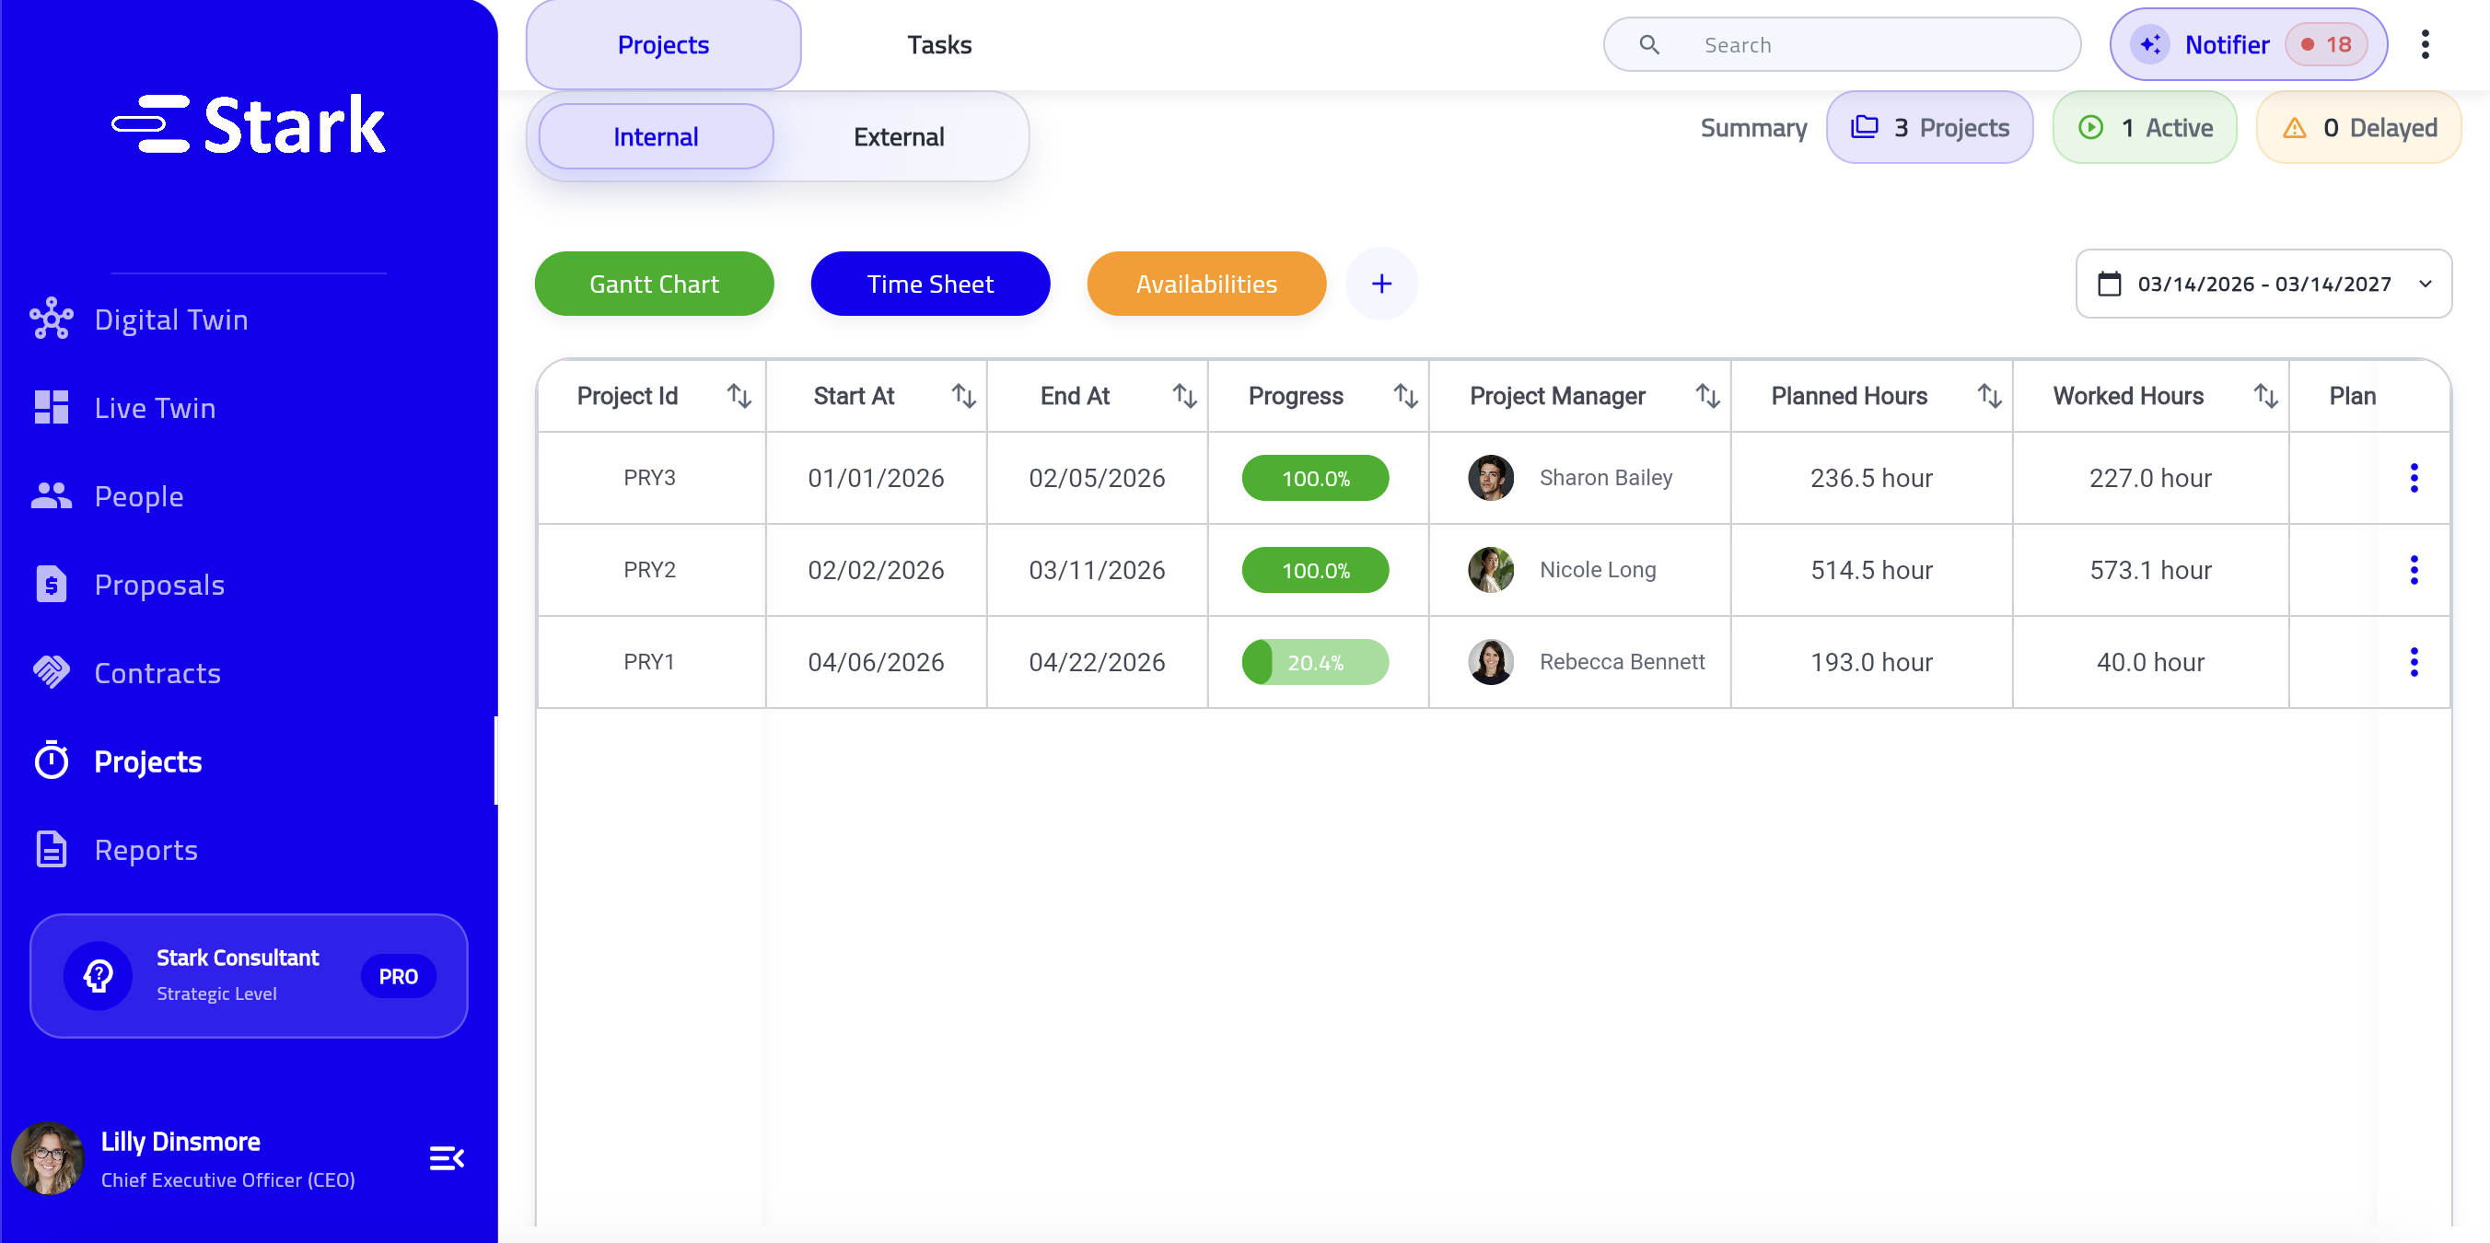
Task: Switch to Internal projects toggle
Action: pyautogui.click(x=656, y=137)
